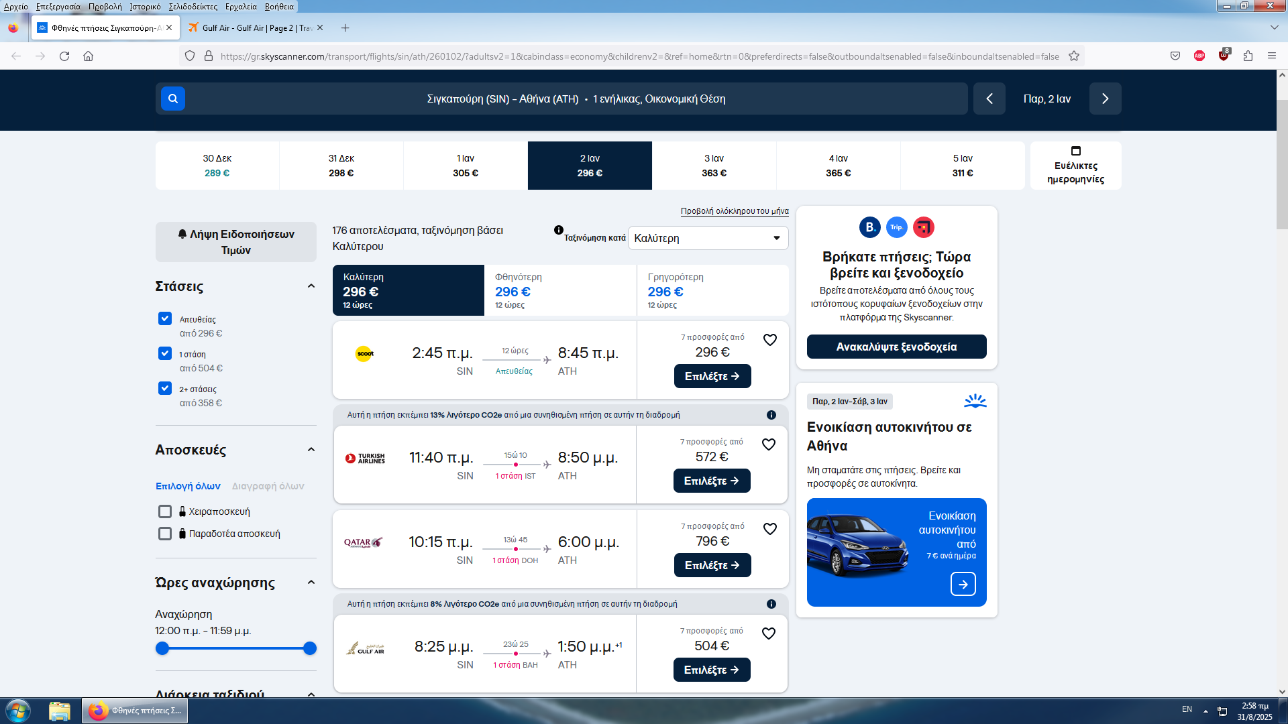Go to next day arrow
1288x724 pixels.
coord(1105,99)
